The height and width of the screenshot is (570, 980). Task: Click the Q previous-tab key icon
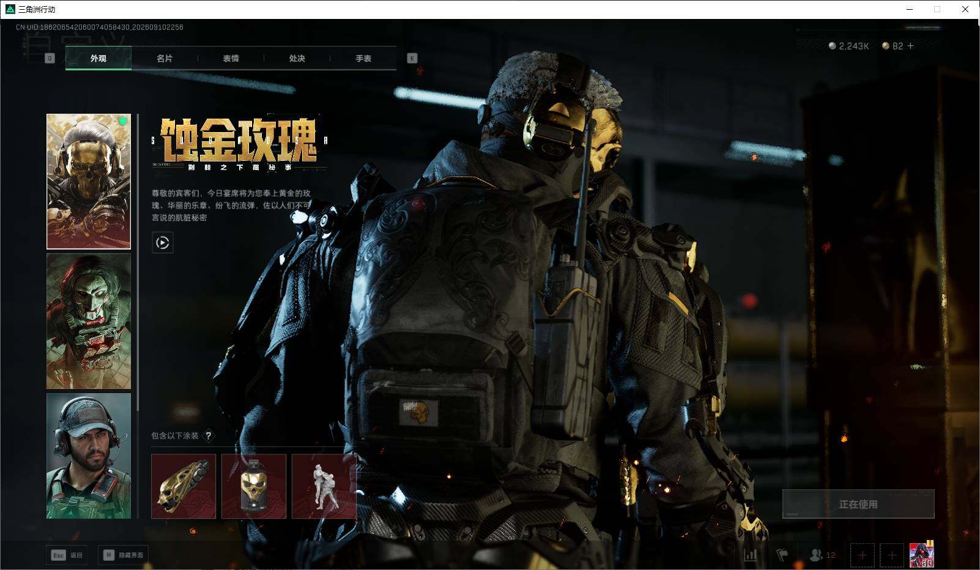click(x=50, y=58)
